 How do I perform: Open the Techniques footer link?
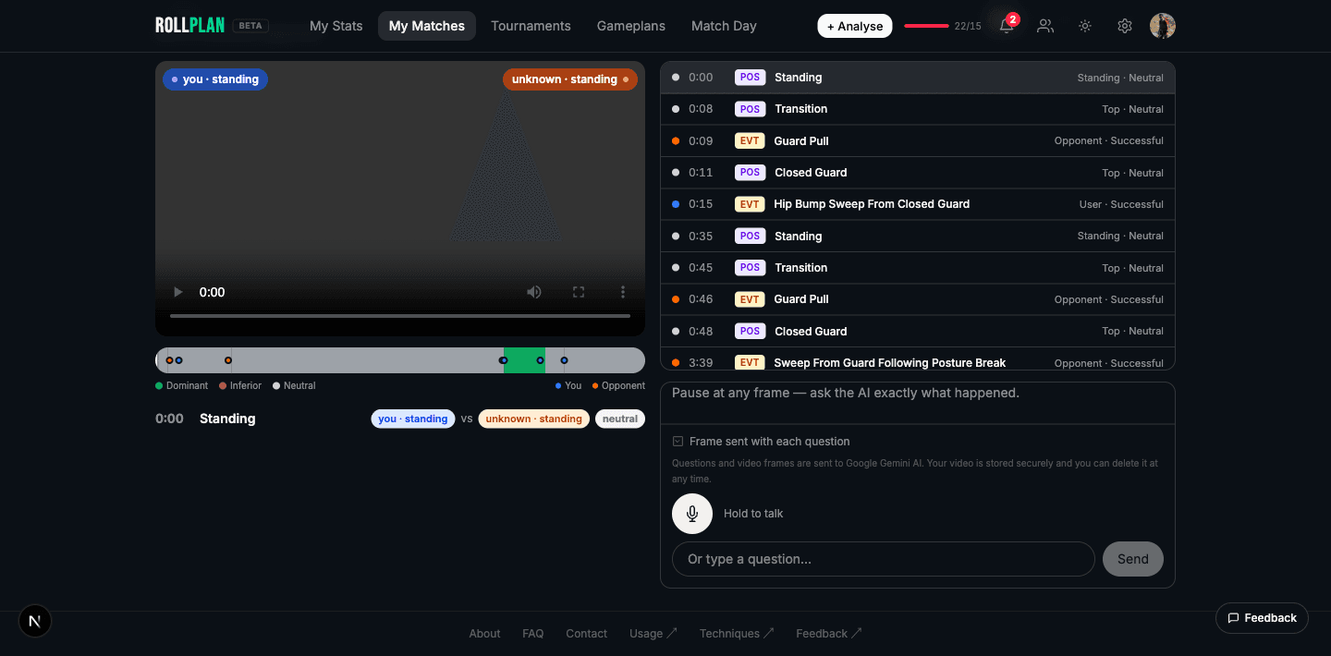pyautogui.click(x=737, y=634)
